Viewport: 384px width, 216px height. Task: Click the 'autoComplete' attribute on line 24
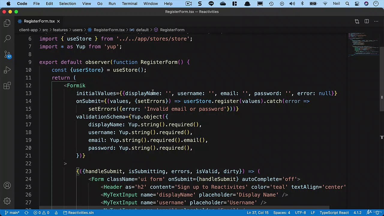260,179
